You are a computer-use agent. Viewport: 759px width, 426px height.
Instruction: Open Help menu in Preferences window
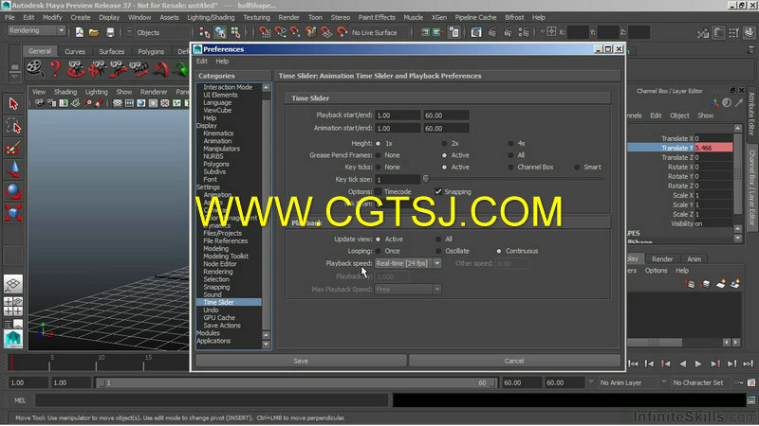coord(222,62)
